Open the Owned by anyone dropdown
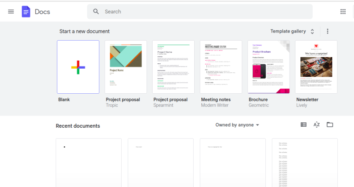Image resolution: width=354 pixels, height=187 pixels. [237, 125]
